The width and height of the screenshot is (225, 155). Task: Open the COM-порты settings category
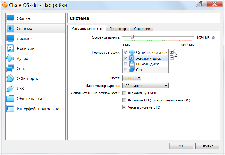point(36,78)
